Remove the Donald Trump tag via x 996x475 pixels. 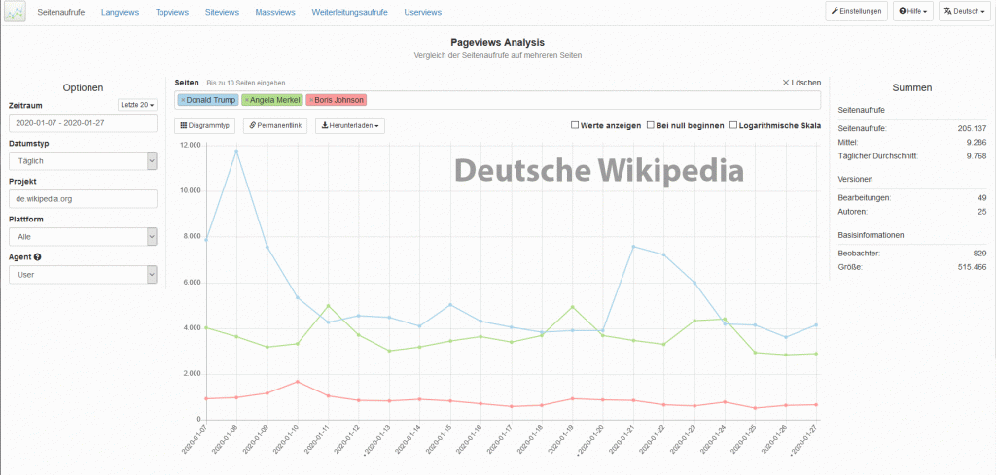[183, 100]
